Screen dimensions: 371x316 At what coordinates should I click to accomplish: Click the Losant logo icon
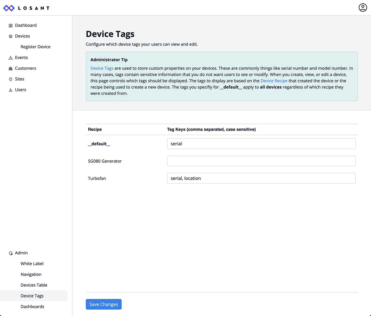(x=9, y=8)
